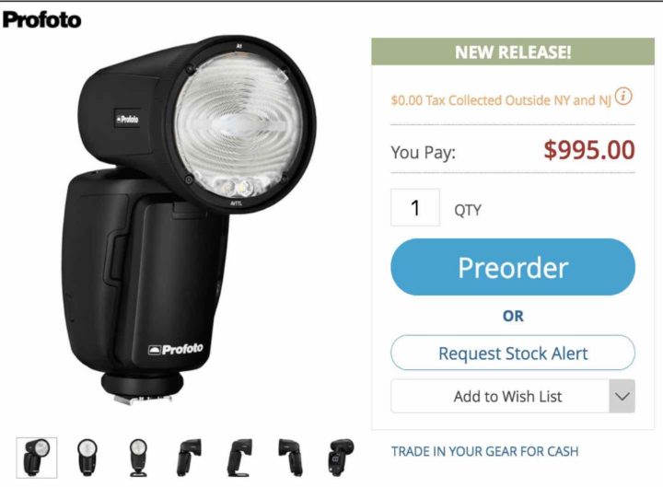Select the fourth side-profile flash thumbnail
The image size is (663, 487).
tap(189, 458)
